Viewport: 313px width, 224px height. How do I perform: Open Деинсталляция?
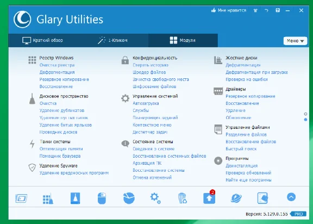pyautogui.click(x=241, y=166)
